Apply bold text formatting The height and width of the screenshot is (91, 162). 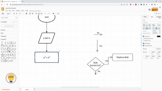(x=144, y=25)
